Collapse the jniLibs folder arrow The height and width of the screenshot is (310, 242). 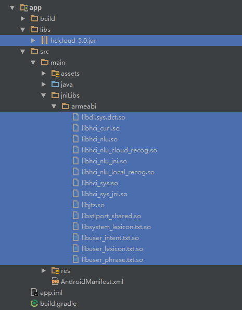coord(44,96)
